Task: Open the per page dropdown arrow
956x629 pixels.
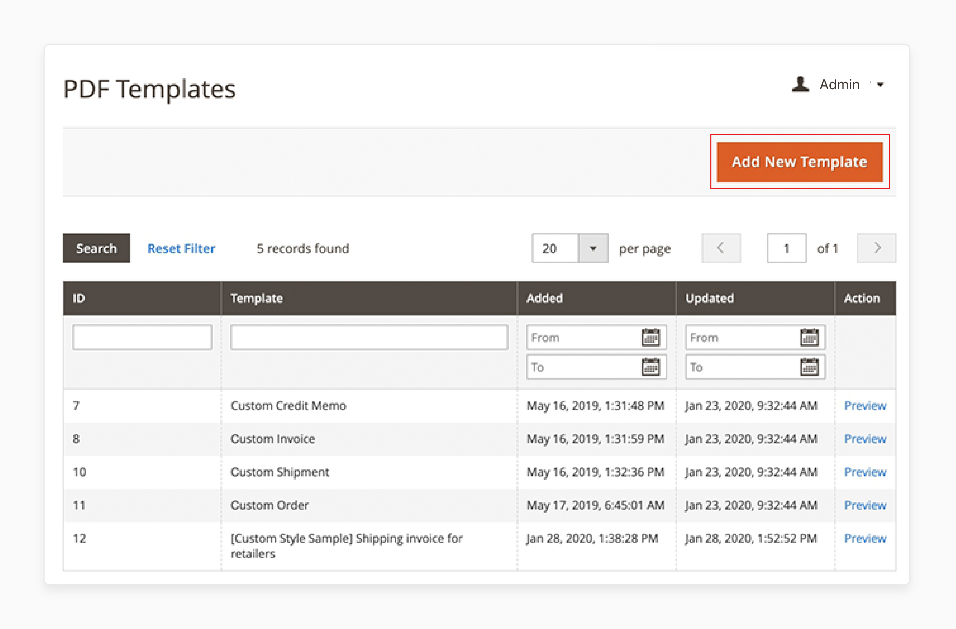Action: [x=593, y=248]
